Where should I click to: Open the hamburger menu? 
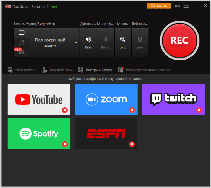point(186,6)
